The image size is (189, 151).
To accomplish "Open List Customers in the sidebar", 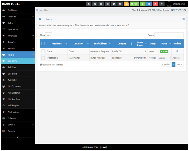I will click(18, 87).
